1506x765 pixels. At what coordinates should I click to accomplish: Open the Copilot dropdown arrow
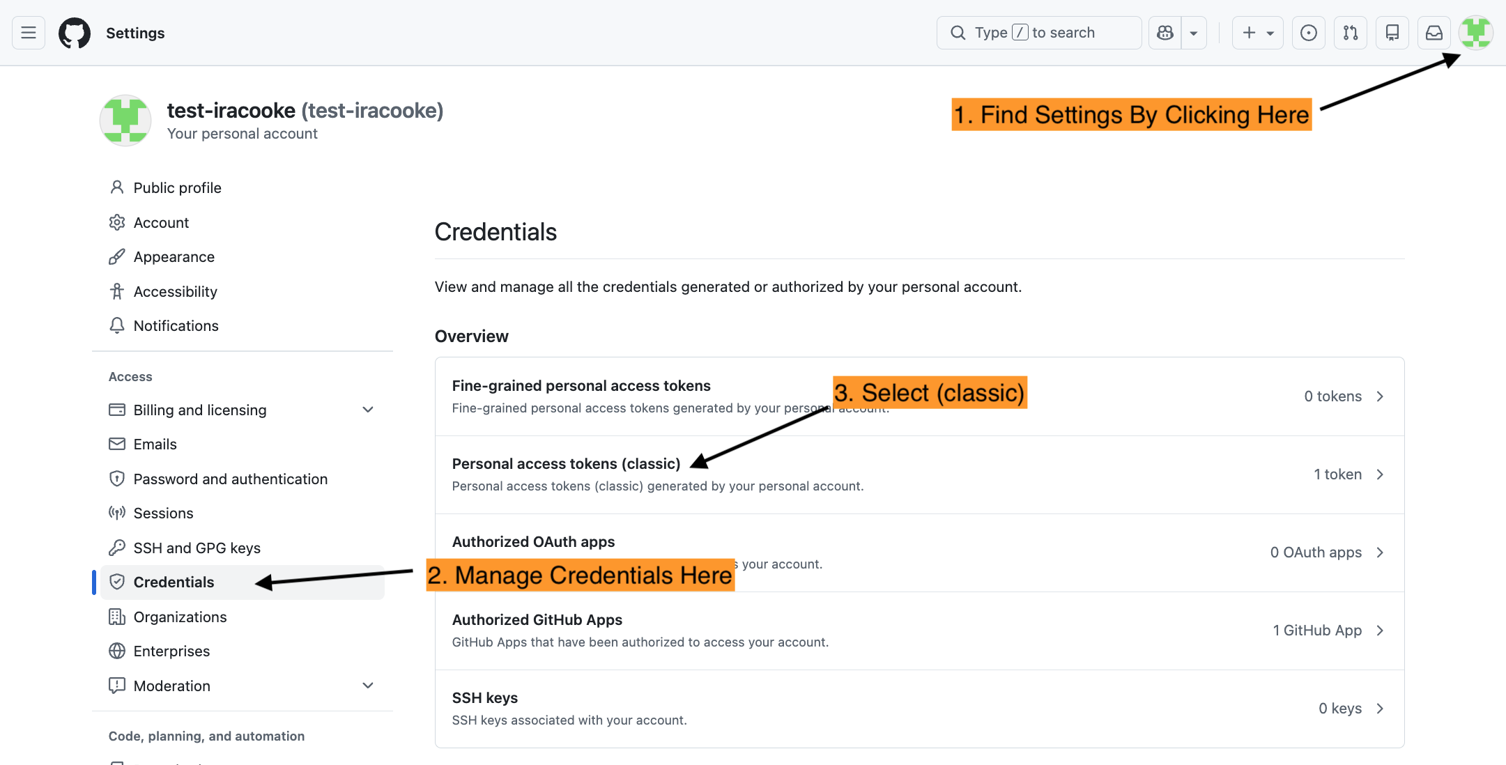[x=1194, y=33]
